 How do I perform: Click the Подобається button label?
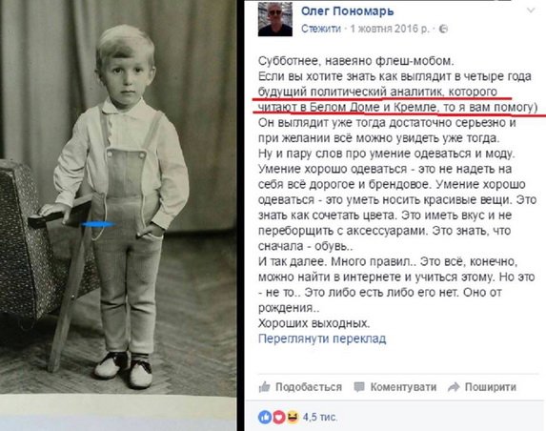tap(309, 387)
